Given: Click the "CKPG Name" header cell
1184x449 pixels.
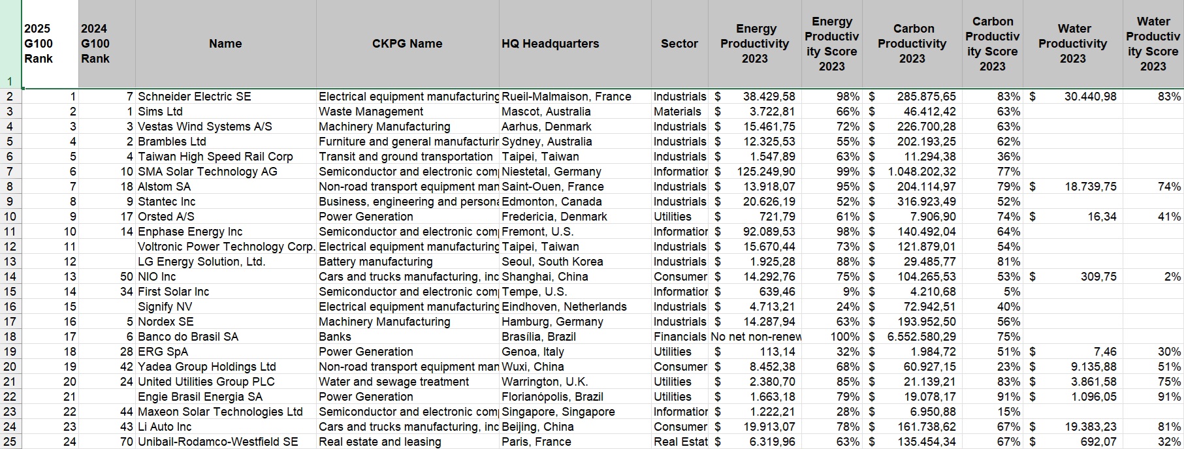Looking at the screenshot, I should 408,44.
